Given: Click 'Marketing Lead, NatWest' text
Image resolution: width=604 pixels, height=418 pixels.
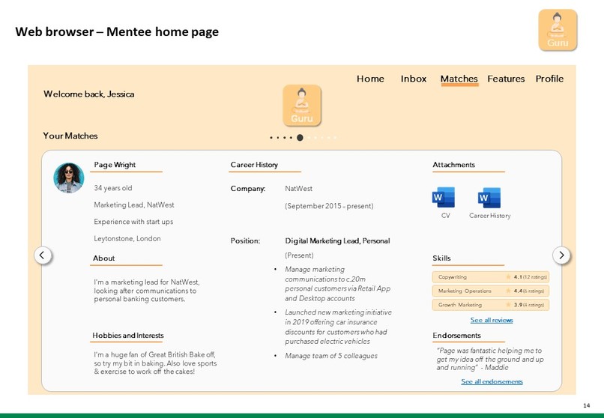Looking at the screenshot, I should (134, 205).
